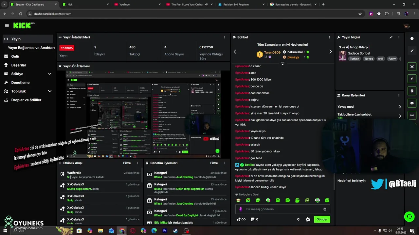Open Droplar ve ödüller in the sidebar
This screenshot has width=419, height=235.
(x=27, y=100)
